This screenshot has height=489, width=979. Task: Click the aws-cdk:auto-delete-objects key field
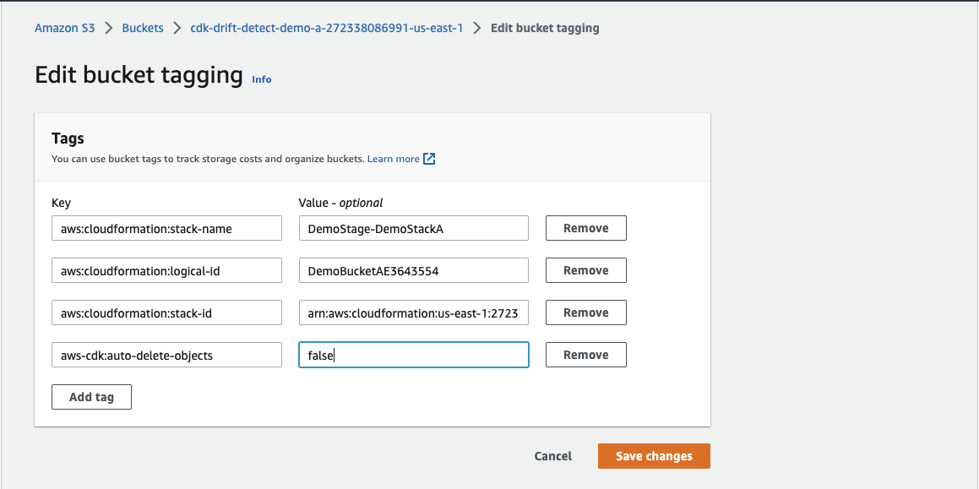[x=166, y=354]
